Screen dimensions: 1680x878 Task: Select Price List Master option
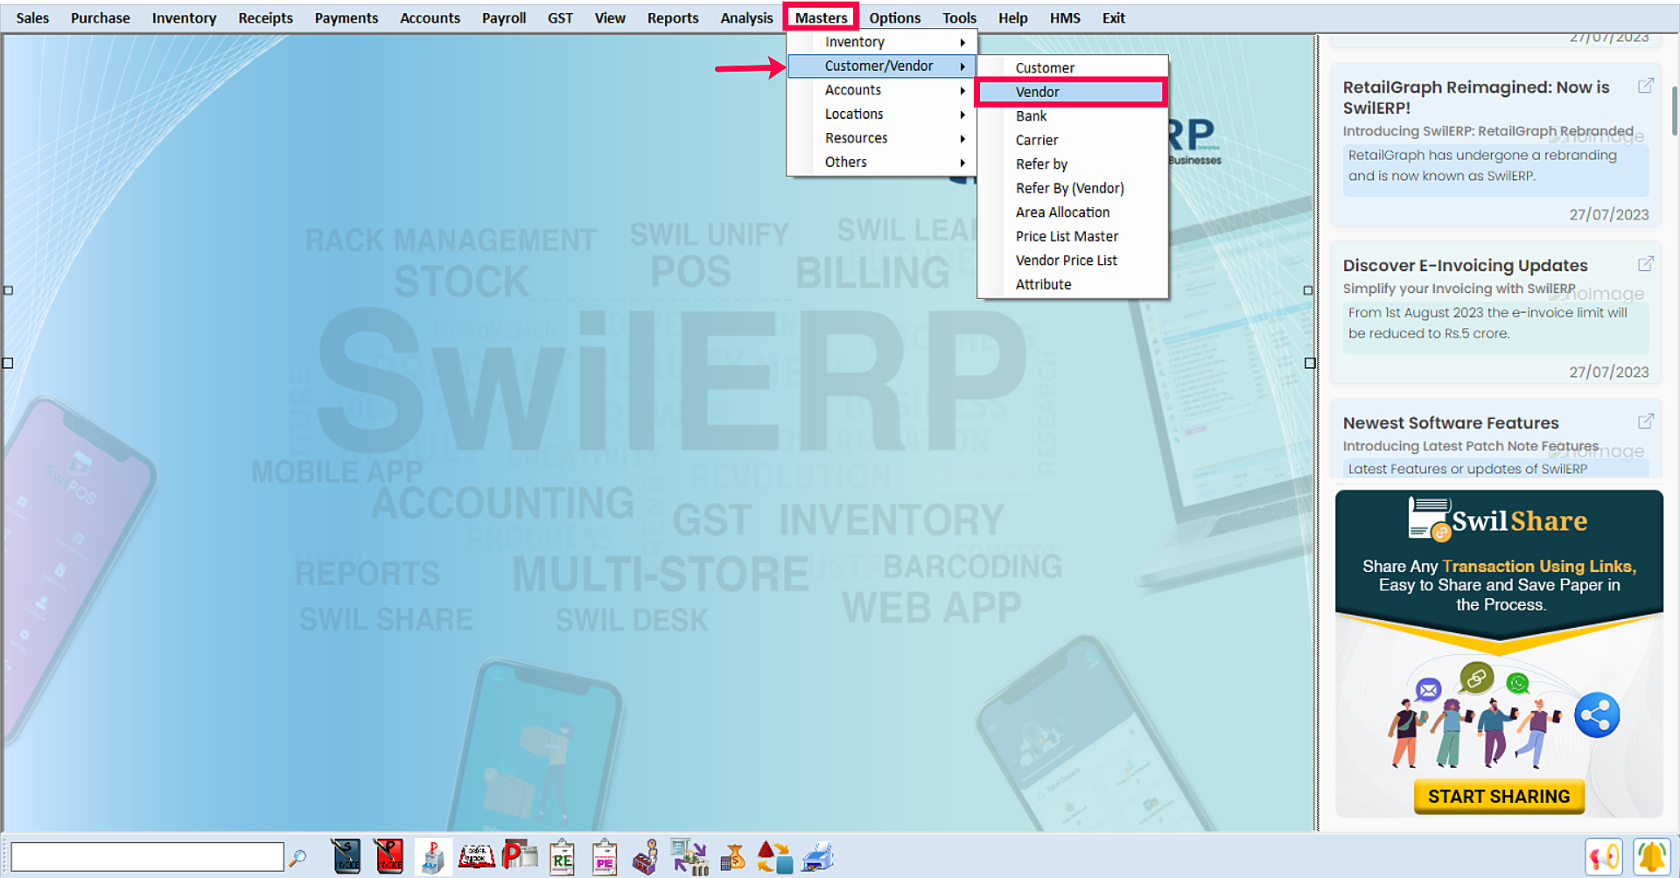(1073, 236)
